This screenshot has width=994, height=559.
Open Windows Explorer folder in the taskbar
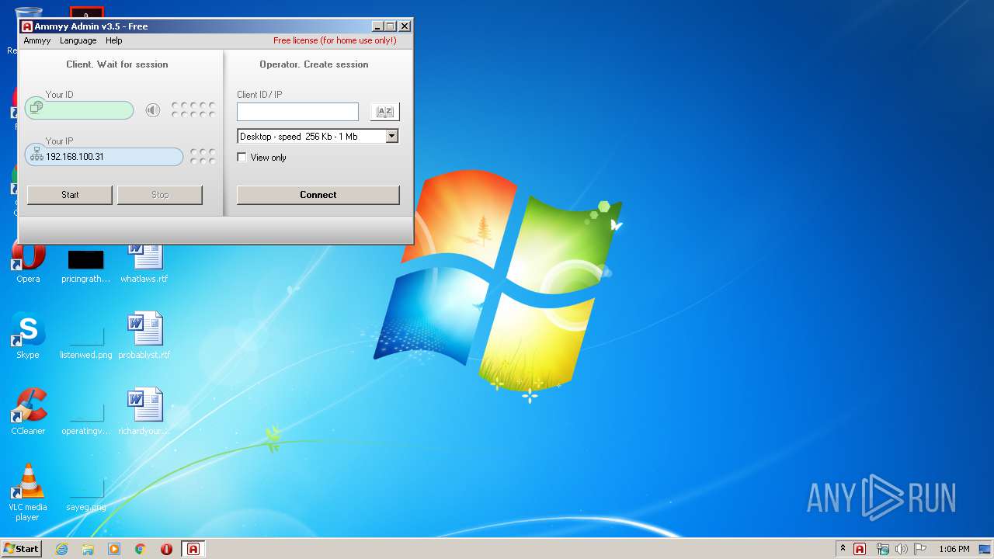88,549
